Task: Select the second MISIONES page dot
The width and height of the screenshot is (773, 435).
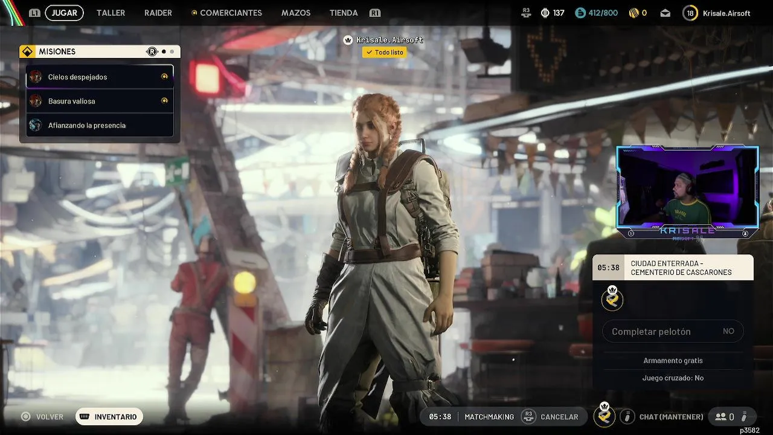Action: point(172,52)
